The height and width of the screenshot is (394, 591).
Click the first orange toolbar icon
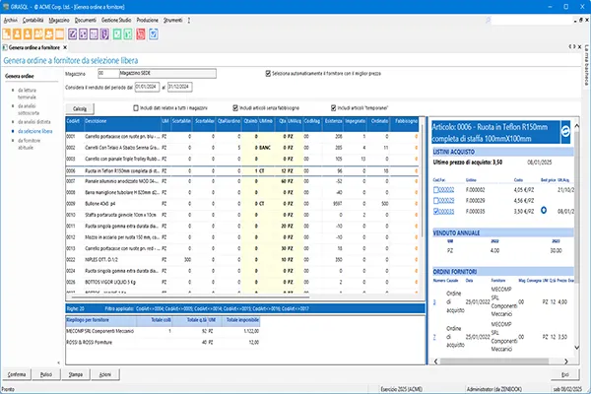(7, 33)
